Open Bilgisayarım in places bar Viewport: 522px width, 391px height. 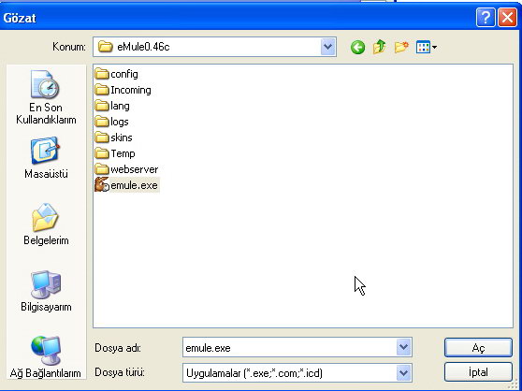pyautogui.click(x=46, y=291)
